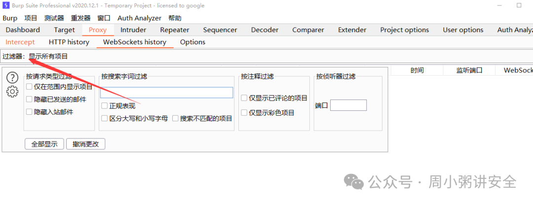
Task: Enable the 正规表现 regex checkbox
Action: (x=105, y=106)
